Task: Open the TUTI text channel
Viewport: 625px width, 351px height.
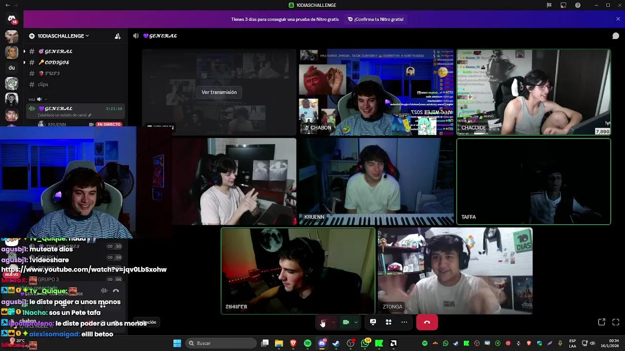Action: [76, 74]
